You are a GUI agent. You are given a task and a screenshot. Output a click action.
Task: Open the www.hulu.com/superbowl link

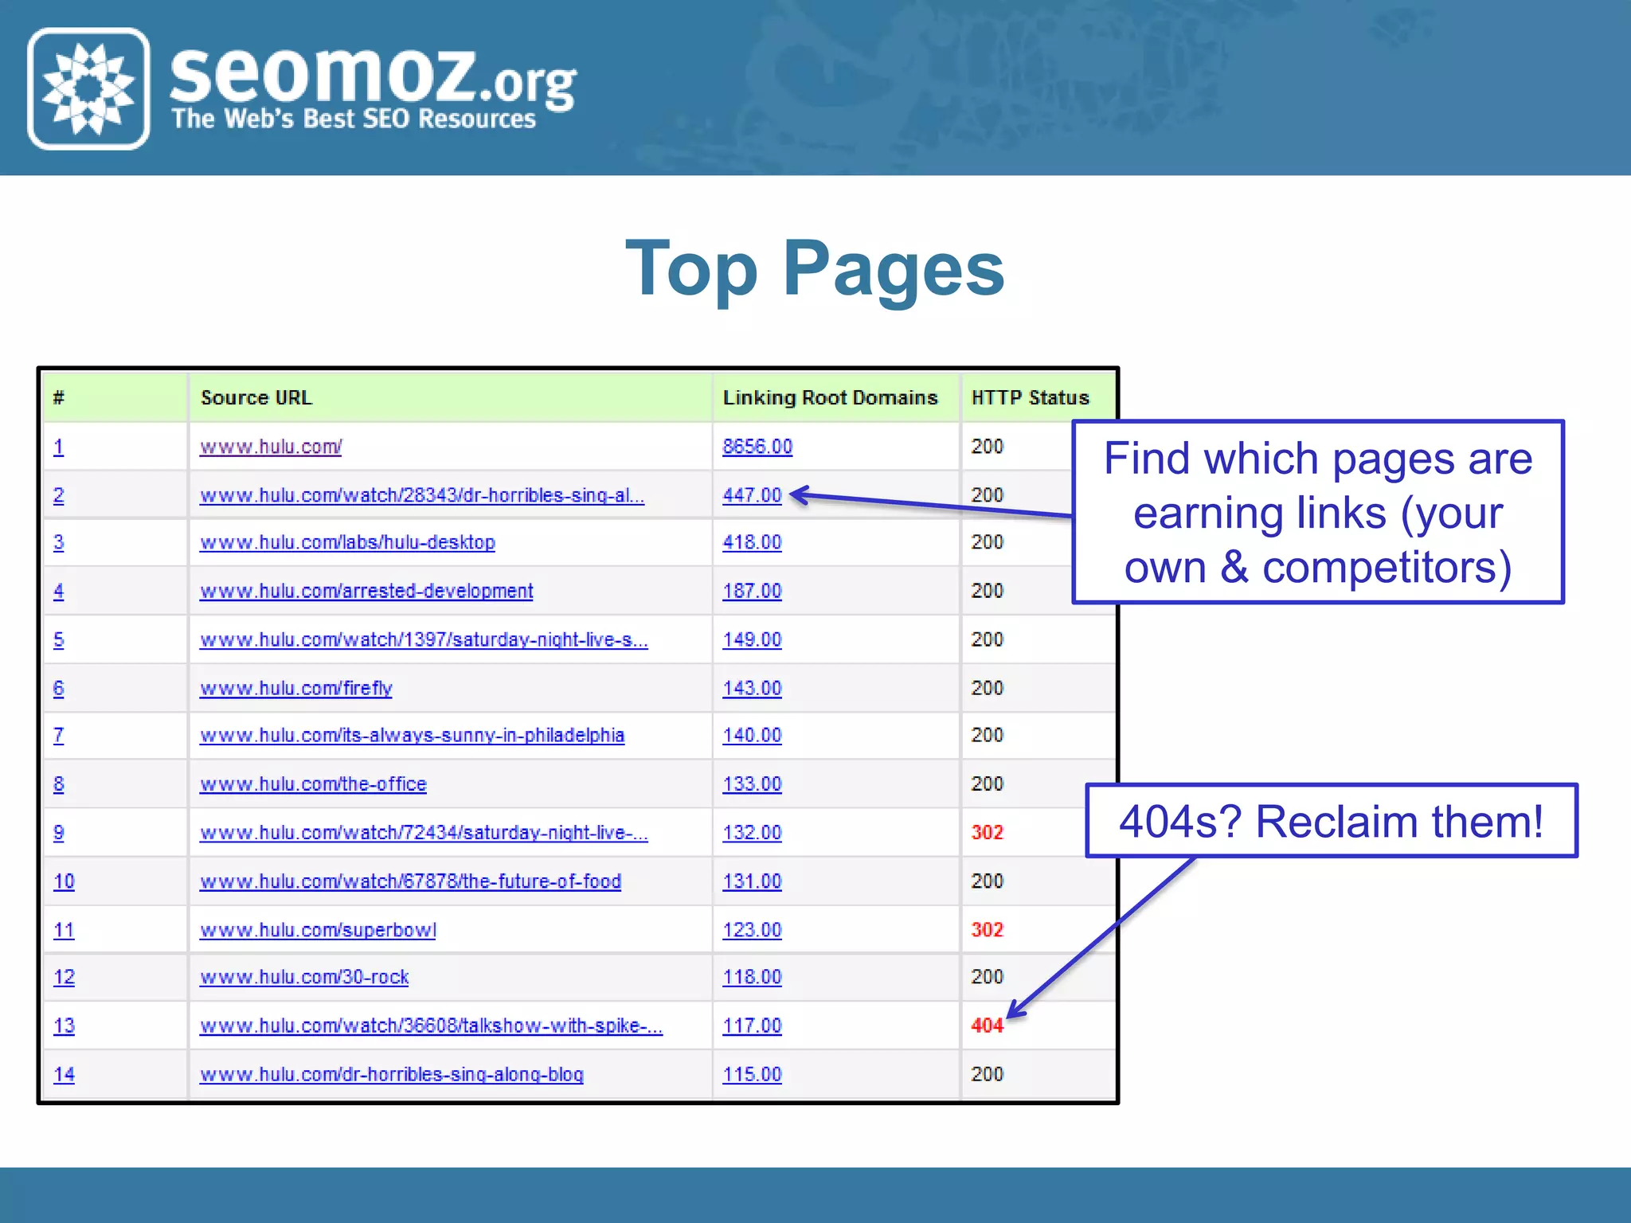tap(318, 930)
